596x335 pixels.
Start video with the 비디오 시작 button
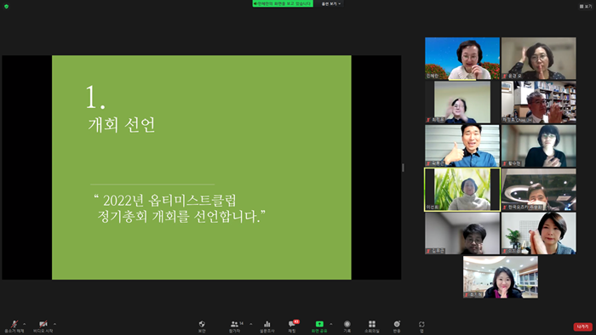(x=43, y=326)
